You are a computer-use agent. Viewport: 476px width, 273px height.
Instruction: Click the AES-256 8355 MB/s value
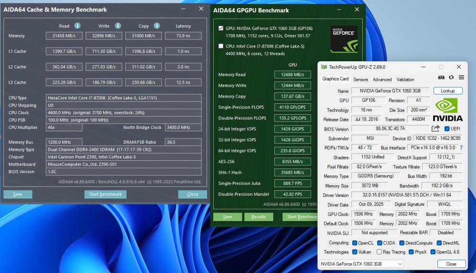pos(292,162)
